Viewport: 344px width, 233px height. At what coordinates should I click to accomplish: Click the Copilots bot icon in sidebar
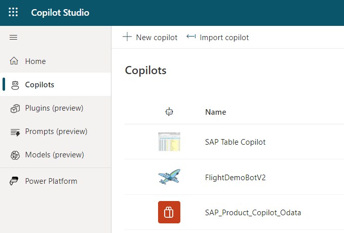click(15, 85)
